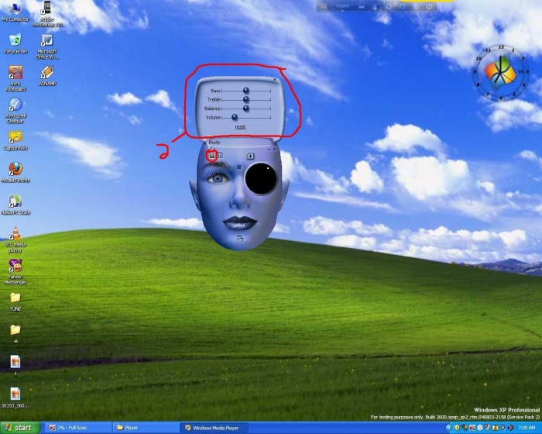Click the keyboard layout icon in top bar
542x434 pixels.
point(362,7)
